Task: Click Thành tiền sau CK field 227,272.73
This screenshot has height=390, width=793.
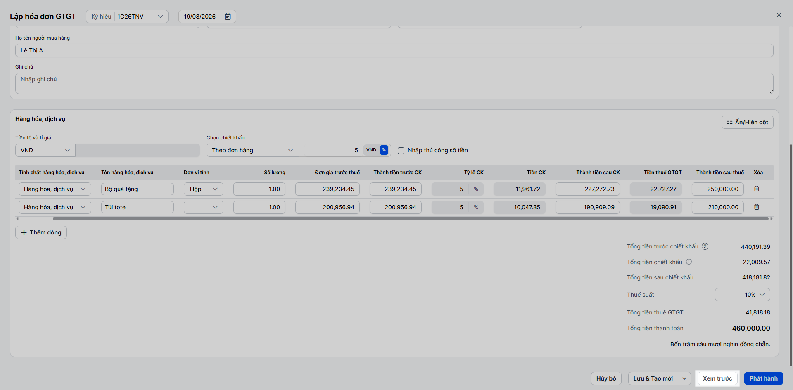Action: [588, 189]
